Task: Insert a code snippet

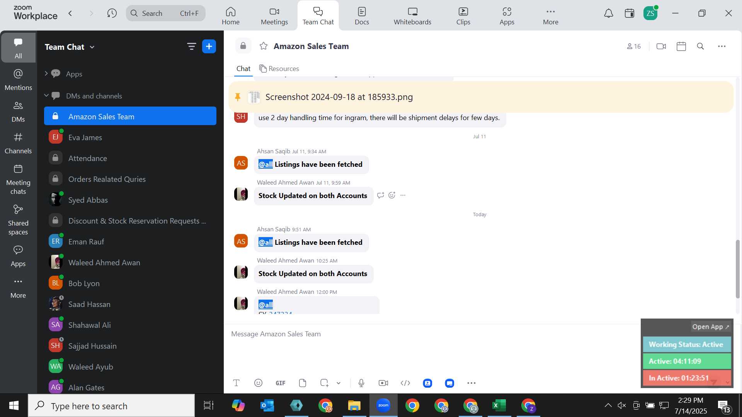Action: [x=405, y=383]
